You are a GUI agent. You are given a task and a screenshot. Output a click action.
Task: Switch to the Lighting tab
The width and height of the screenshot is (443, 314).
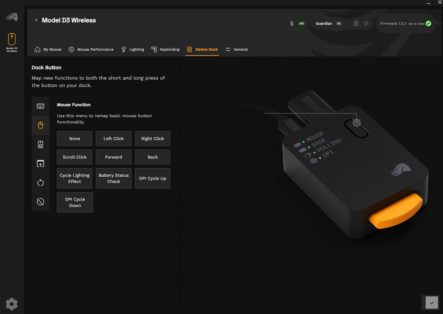[132, 50]
